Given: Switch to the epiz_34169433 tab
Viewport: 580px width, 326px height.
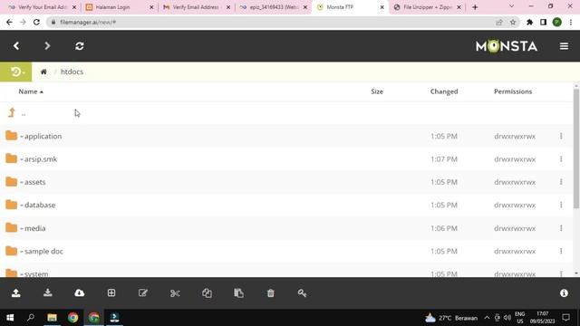Looking at the screenshot, I should point(274,7).
